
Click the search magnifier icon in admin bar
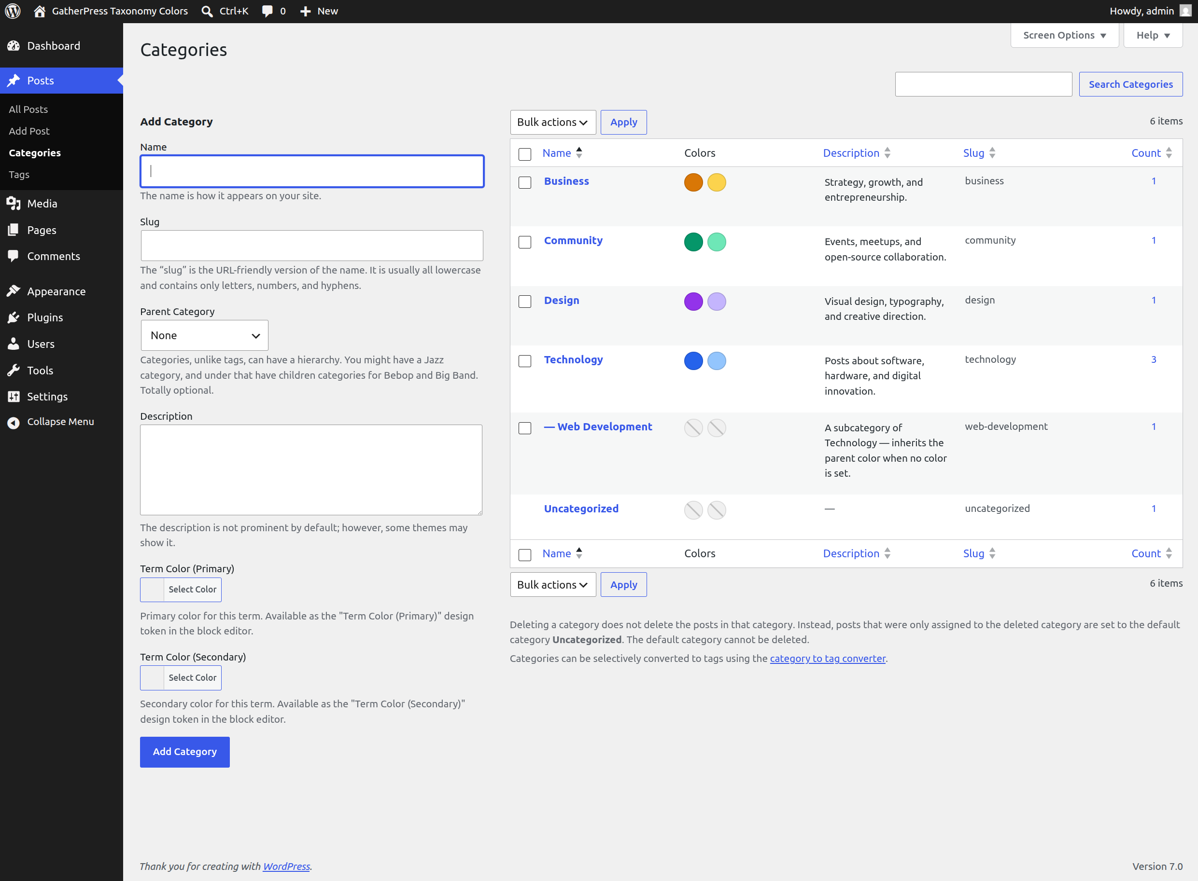207,11
